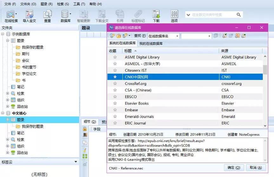
Task: Collapse the 中文核心 database tree node
Action: coord(3,113)
